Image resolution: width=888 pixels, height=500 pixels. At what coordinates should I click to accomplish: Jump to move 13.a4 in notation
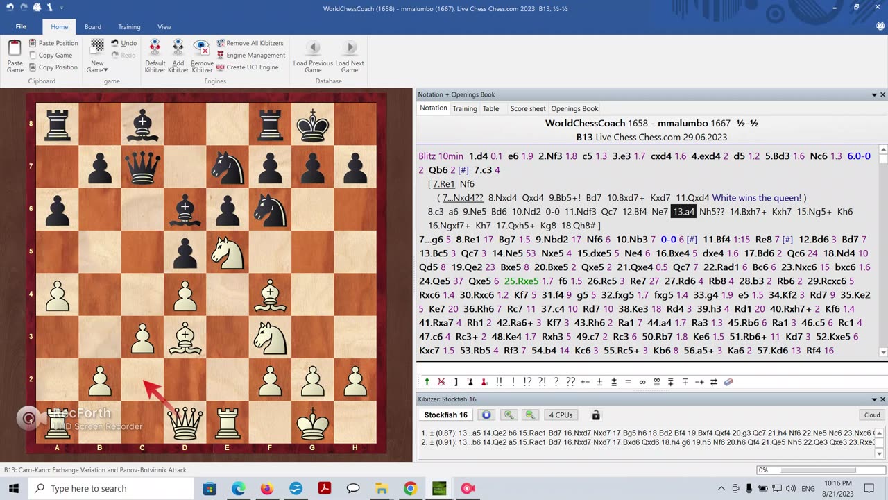683,212
